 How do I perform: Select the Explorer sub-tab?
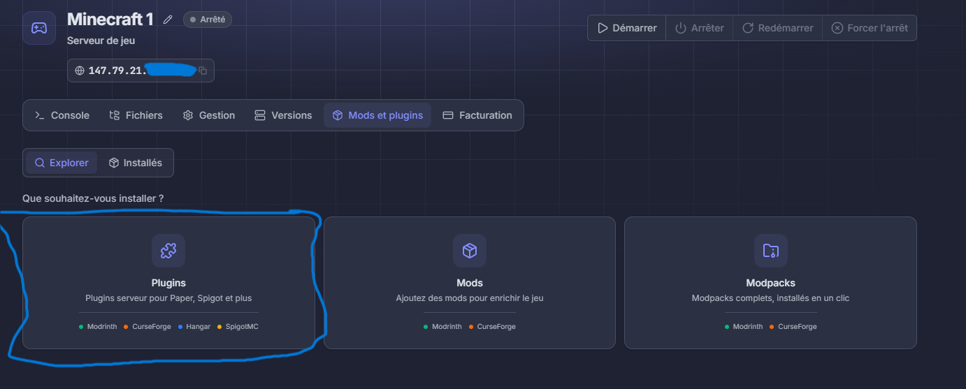point(62,163)
